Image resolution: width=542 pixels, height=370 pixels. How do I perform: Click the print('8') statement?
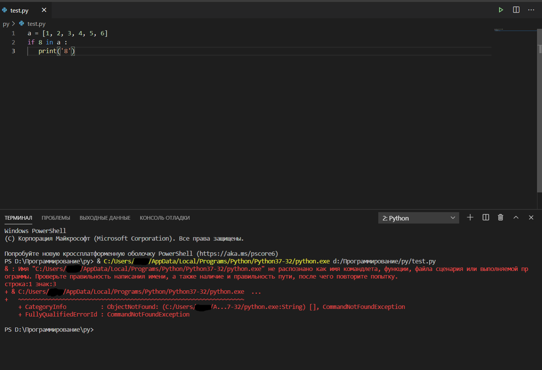click(57, 51)
